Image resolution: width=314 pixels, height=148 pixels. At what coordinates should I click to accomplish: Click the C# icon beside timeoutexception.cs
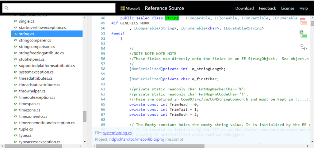point(15,98)
